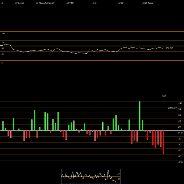Click the 2295 price value label

pos(172,108)
